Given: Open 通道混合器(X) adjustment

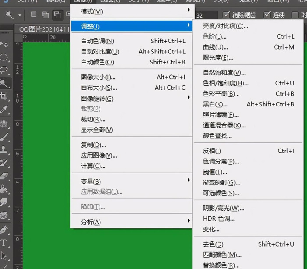Looking at the screenshot, I should [248, 125].
